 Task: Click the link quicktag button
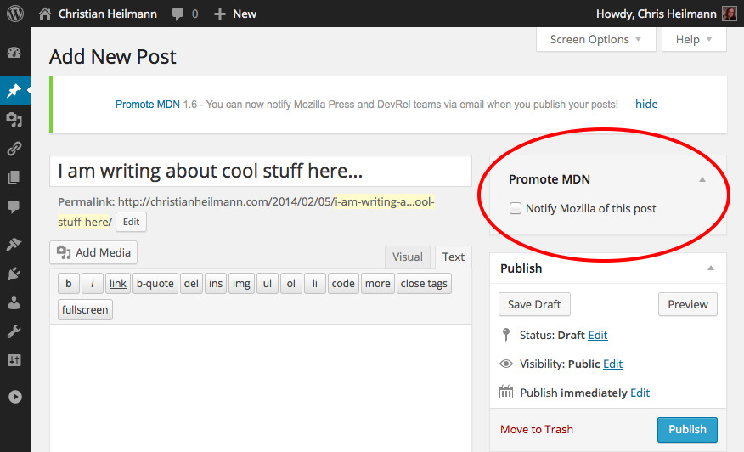point(118,284)
